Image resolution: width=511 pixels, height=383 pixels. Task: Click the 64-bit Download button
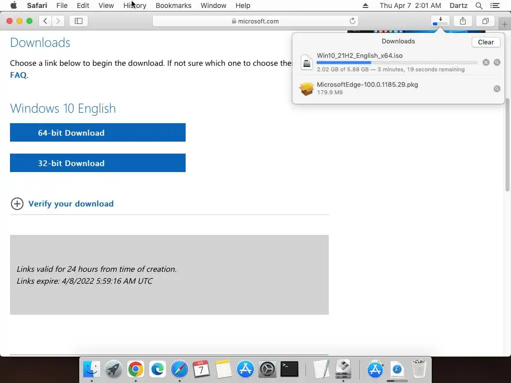(98, 133)
